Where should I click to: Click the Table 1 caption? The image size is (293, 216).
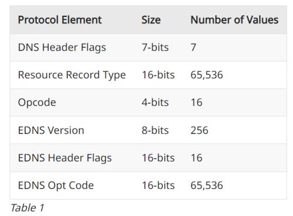pyautogui.click(x=28, y=208)
